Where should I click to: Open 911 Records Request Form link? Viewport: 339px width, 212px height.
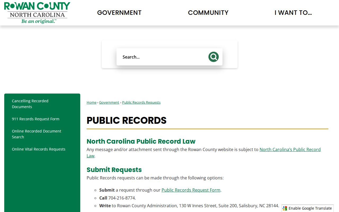tap(35, 119)
